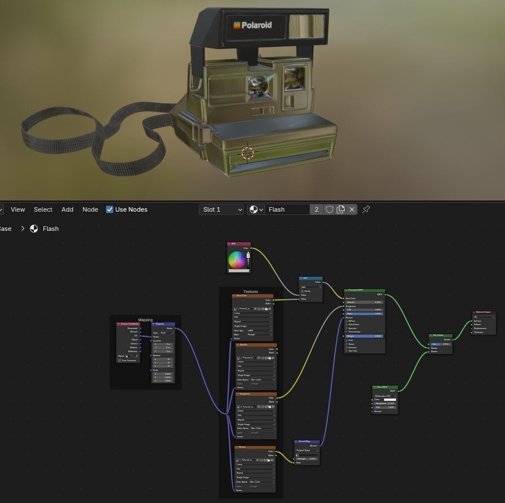Adjust the Mix Shader Fac slider

tap(441, 344)
